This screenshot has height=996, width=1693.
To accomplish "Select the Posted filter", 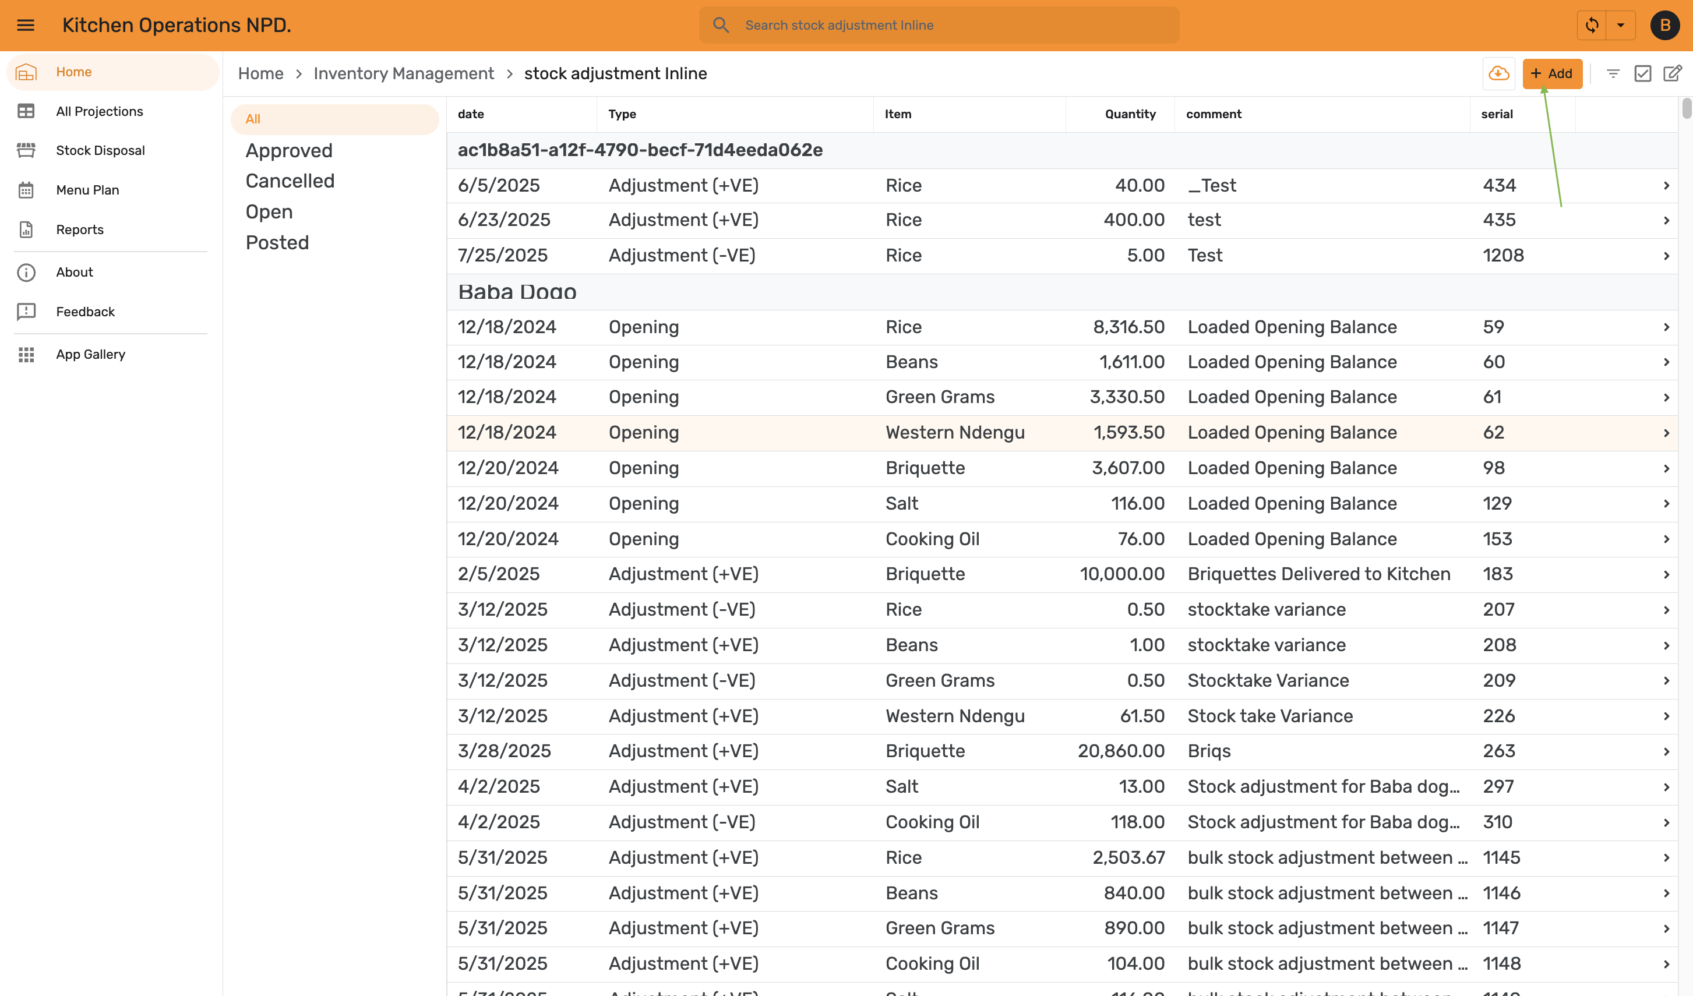I will 277,242.
